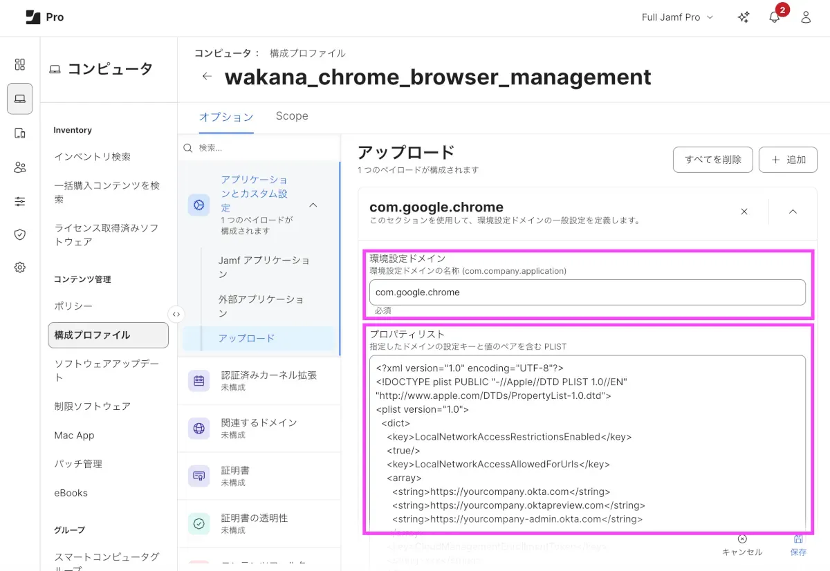This screenshot has height=571, width=830.
Task: Click the gear Settings icon in left rail
Action: pos(19,268)
